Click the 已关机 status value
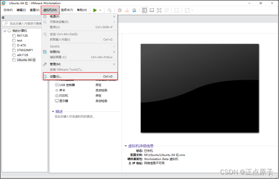Image resolution: width=279 pixels, height=179 pixels. point(148,151)
